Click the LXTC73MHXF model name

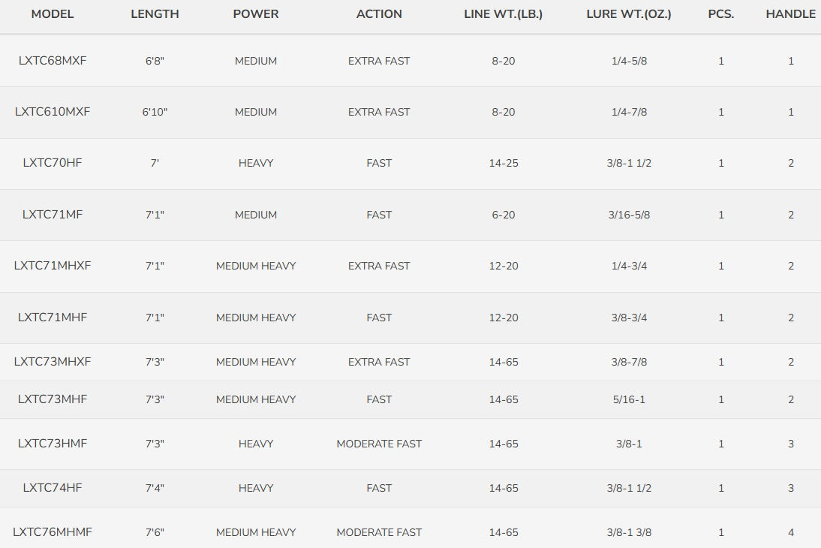53,362
